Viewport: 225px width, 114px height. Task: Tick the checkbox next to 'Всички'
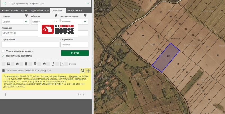66,64
